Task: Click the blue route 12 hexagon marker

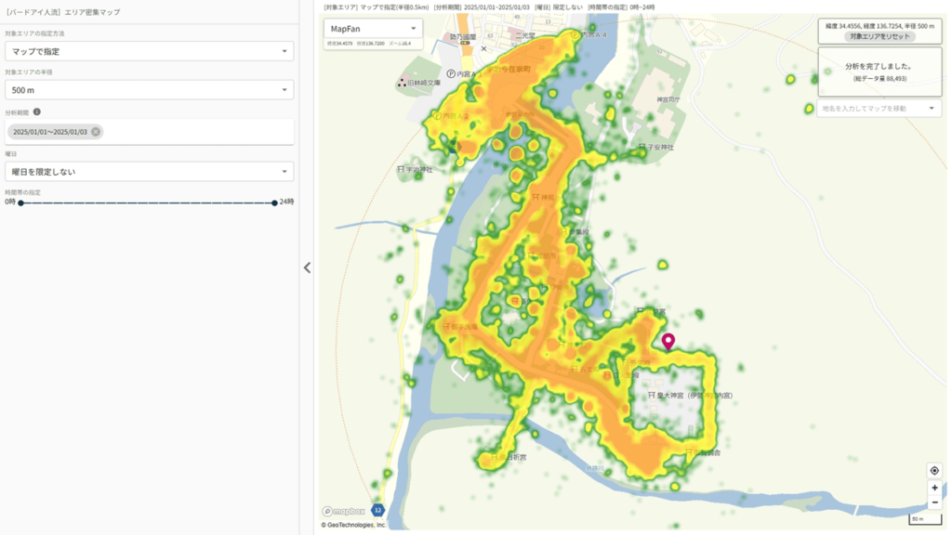Action: click(x=377, y=510)
